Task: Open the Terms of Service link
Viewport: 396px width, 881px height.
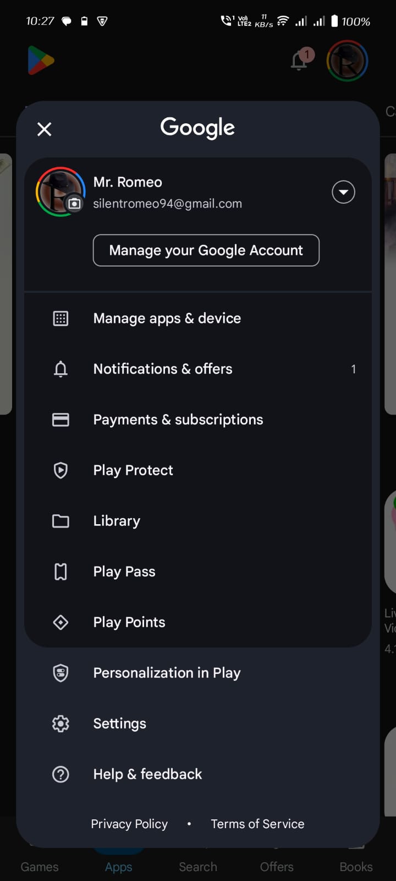Action: click(257, 824)
